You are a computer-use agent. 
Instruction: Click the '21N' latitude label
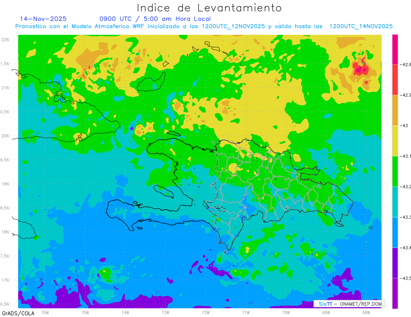pos(5,88)
